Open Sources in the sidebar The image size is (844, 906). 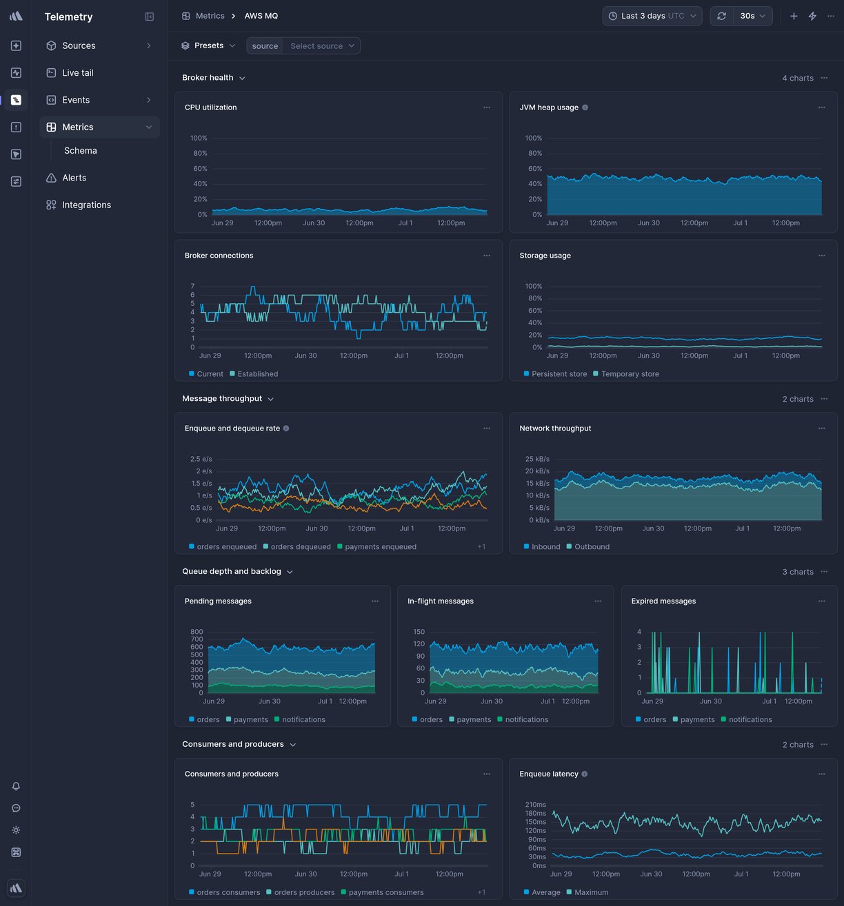pyautogui.click(x=99, y=45)
